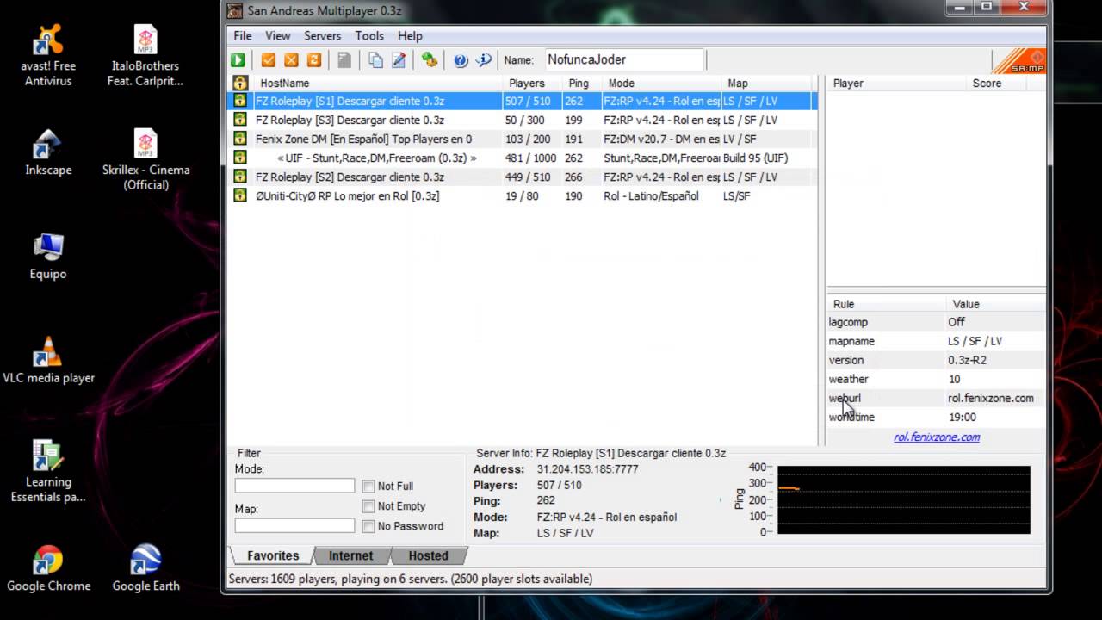Sort servers by Players column header
Viewport: 1102px width, 620px height.
click(x=532, y=84)
